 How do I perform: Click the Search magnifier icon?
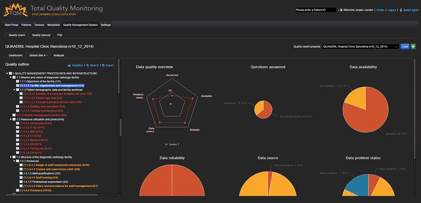pos(88,65)
